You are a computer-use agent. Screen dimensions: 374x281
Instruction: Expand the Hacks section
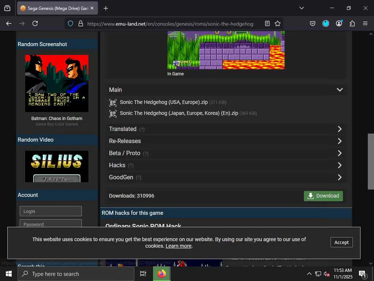pyautogui.click(x=225, y=165)
